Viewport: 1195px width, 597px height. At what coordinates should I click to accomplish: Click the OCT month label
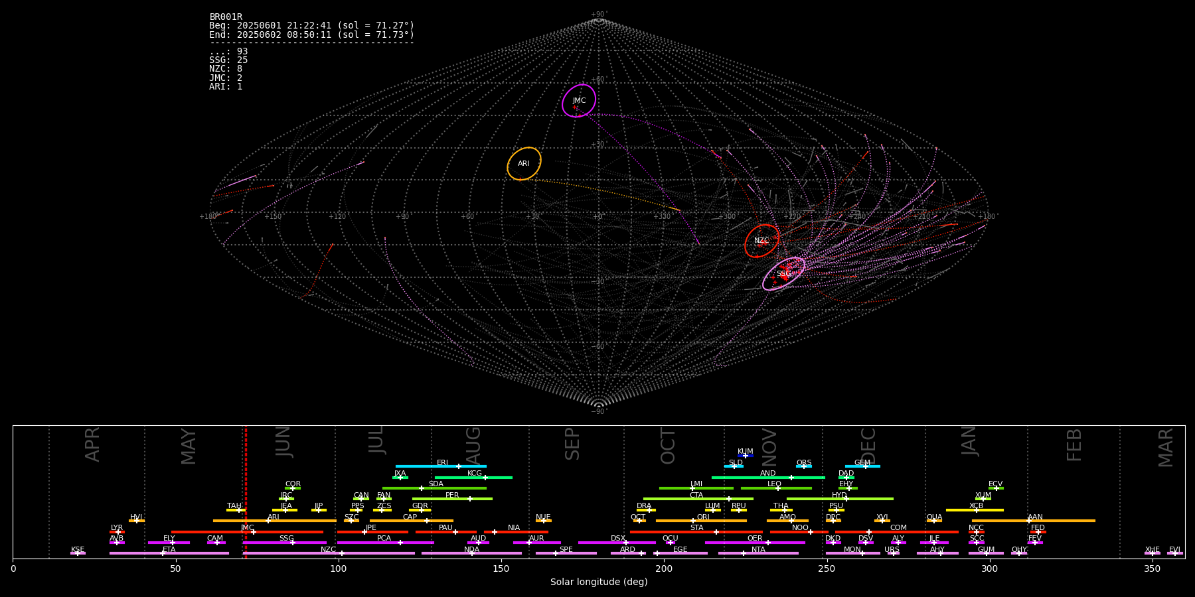tap(669, 446)
